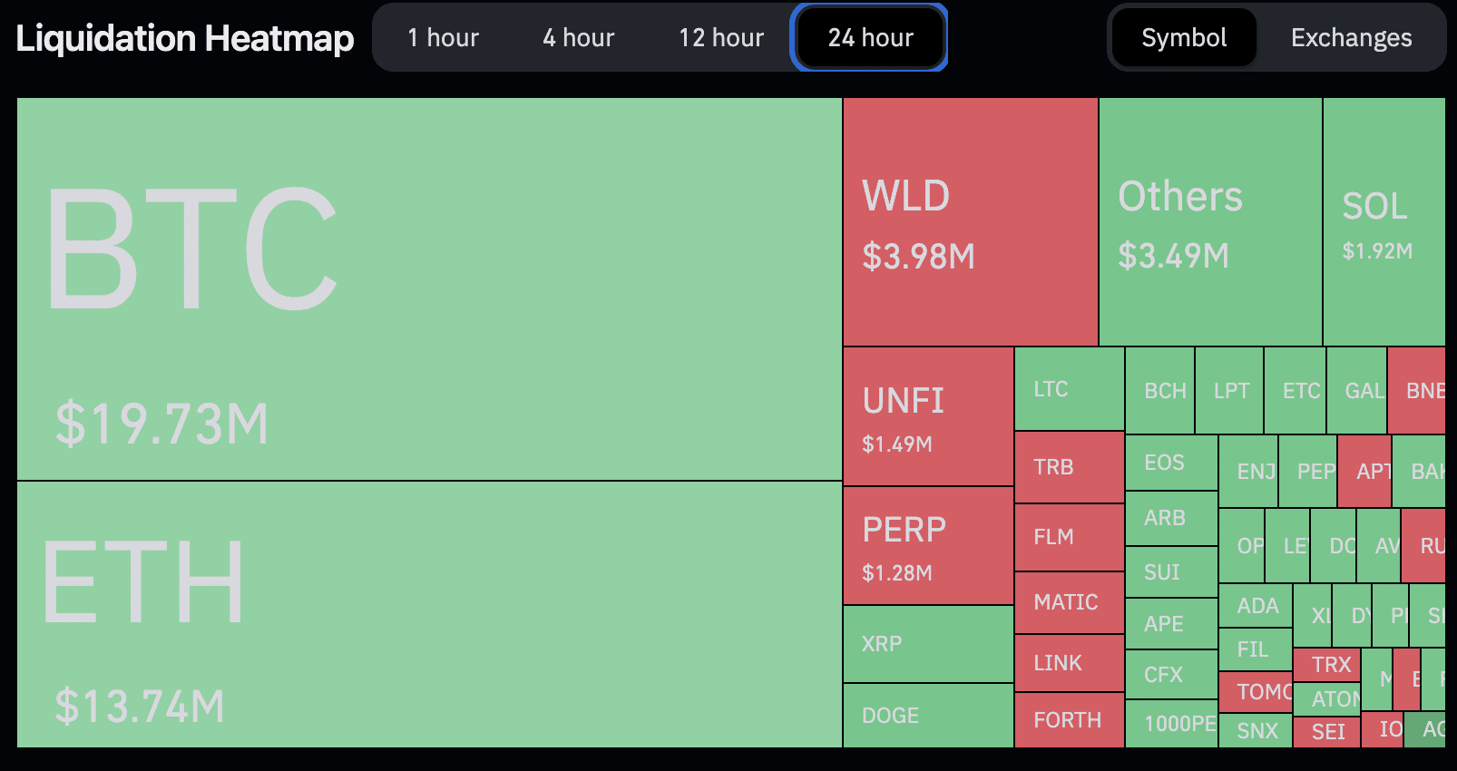Select the red WLD $3.98M block

970,222
